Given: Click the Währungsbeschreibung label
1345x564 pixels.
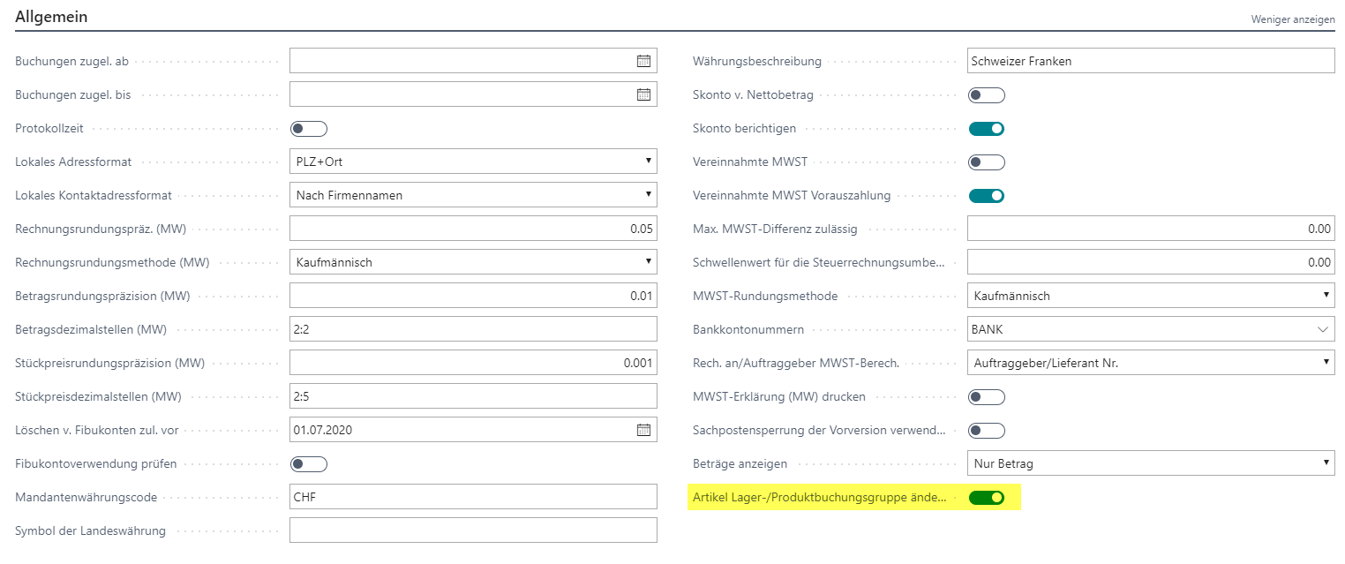Looking at the screenshot, I should tap(757, 62).
